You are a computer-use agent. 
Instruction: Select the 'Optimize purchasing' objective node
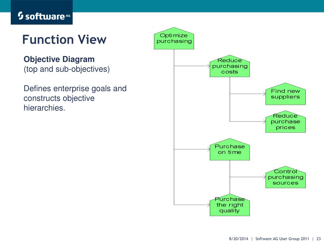pos(174,38)
